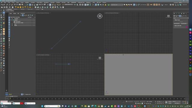Click the Front viewport ViewCube
The image size is (192, 108).
point(169,16)
